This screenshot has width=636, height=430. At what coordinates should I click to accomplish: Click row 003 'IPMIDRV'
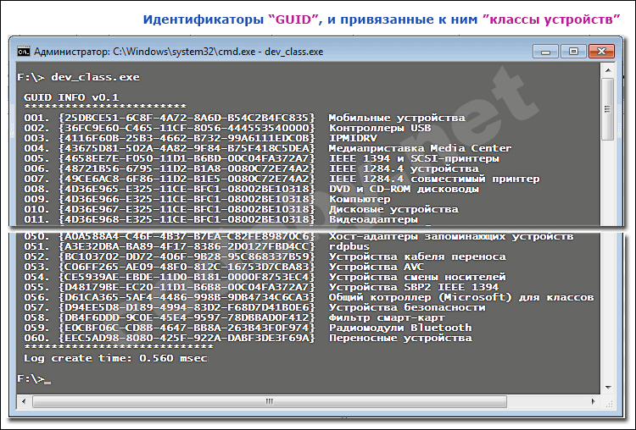tap(353, 139)
